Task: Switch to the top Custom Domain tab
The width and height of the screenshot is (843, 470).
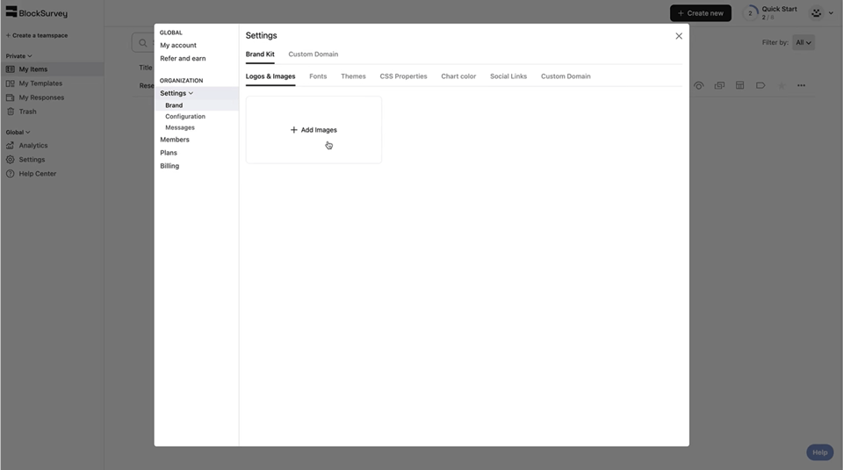Action: coord(313,54)
